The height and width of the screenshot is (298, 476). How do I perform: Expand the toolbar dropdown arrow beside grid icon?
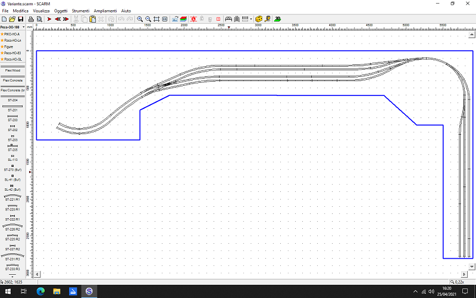pos(250,19)
